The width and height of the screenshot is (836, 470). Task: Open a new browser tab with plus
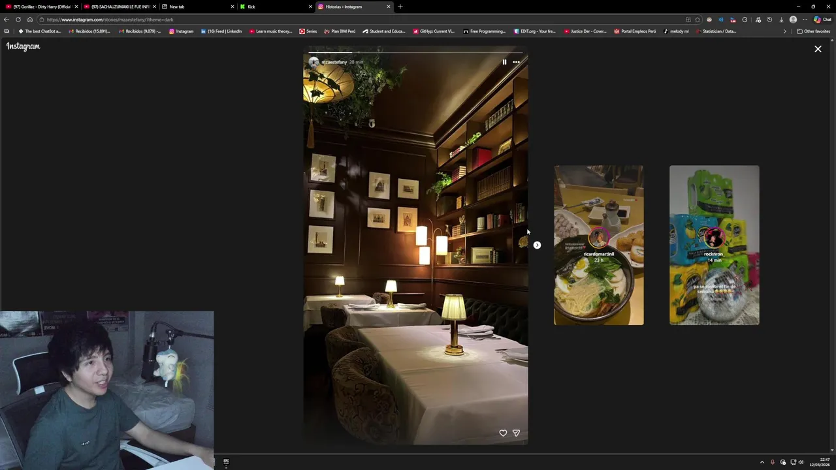[x=400, y=7]
